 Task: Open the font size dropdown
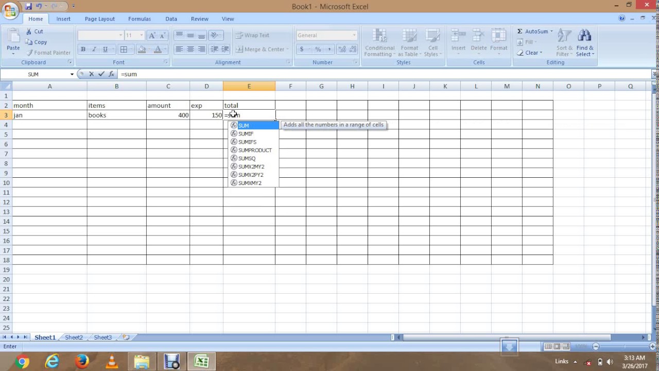click(142, 35)
